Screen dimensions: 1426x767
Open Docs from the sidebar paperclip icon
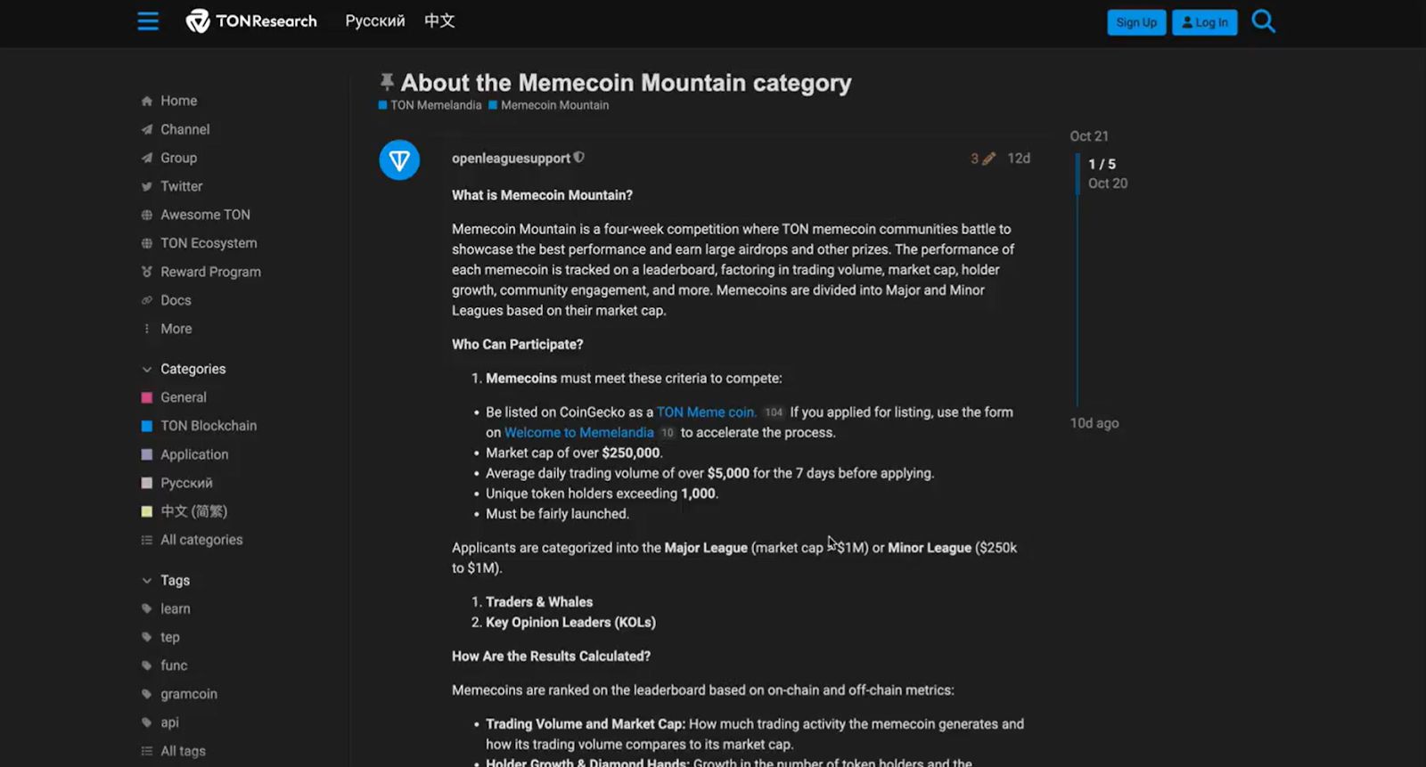(x=146, y=300)
